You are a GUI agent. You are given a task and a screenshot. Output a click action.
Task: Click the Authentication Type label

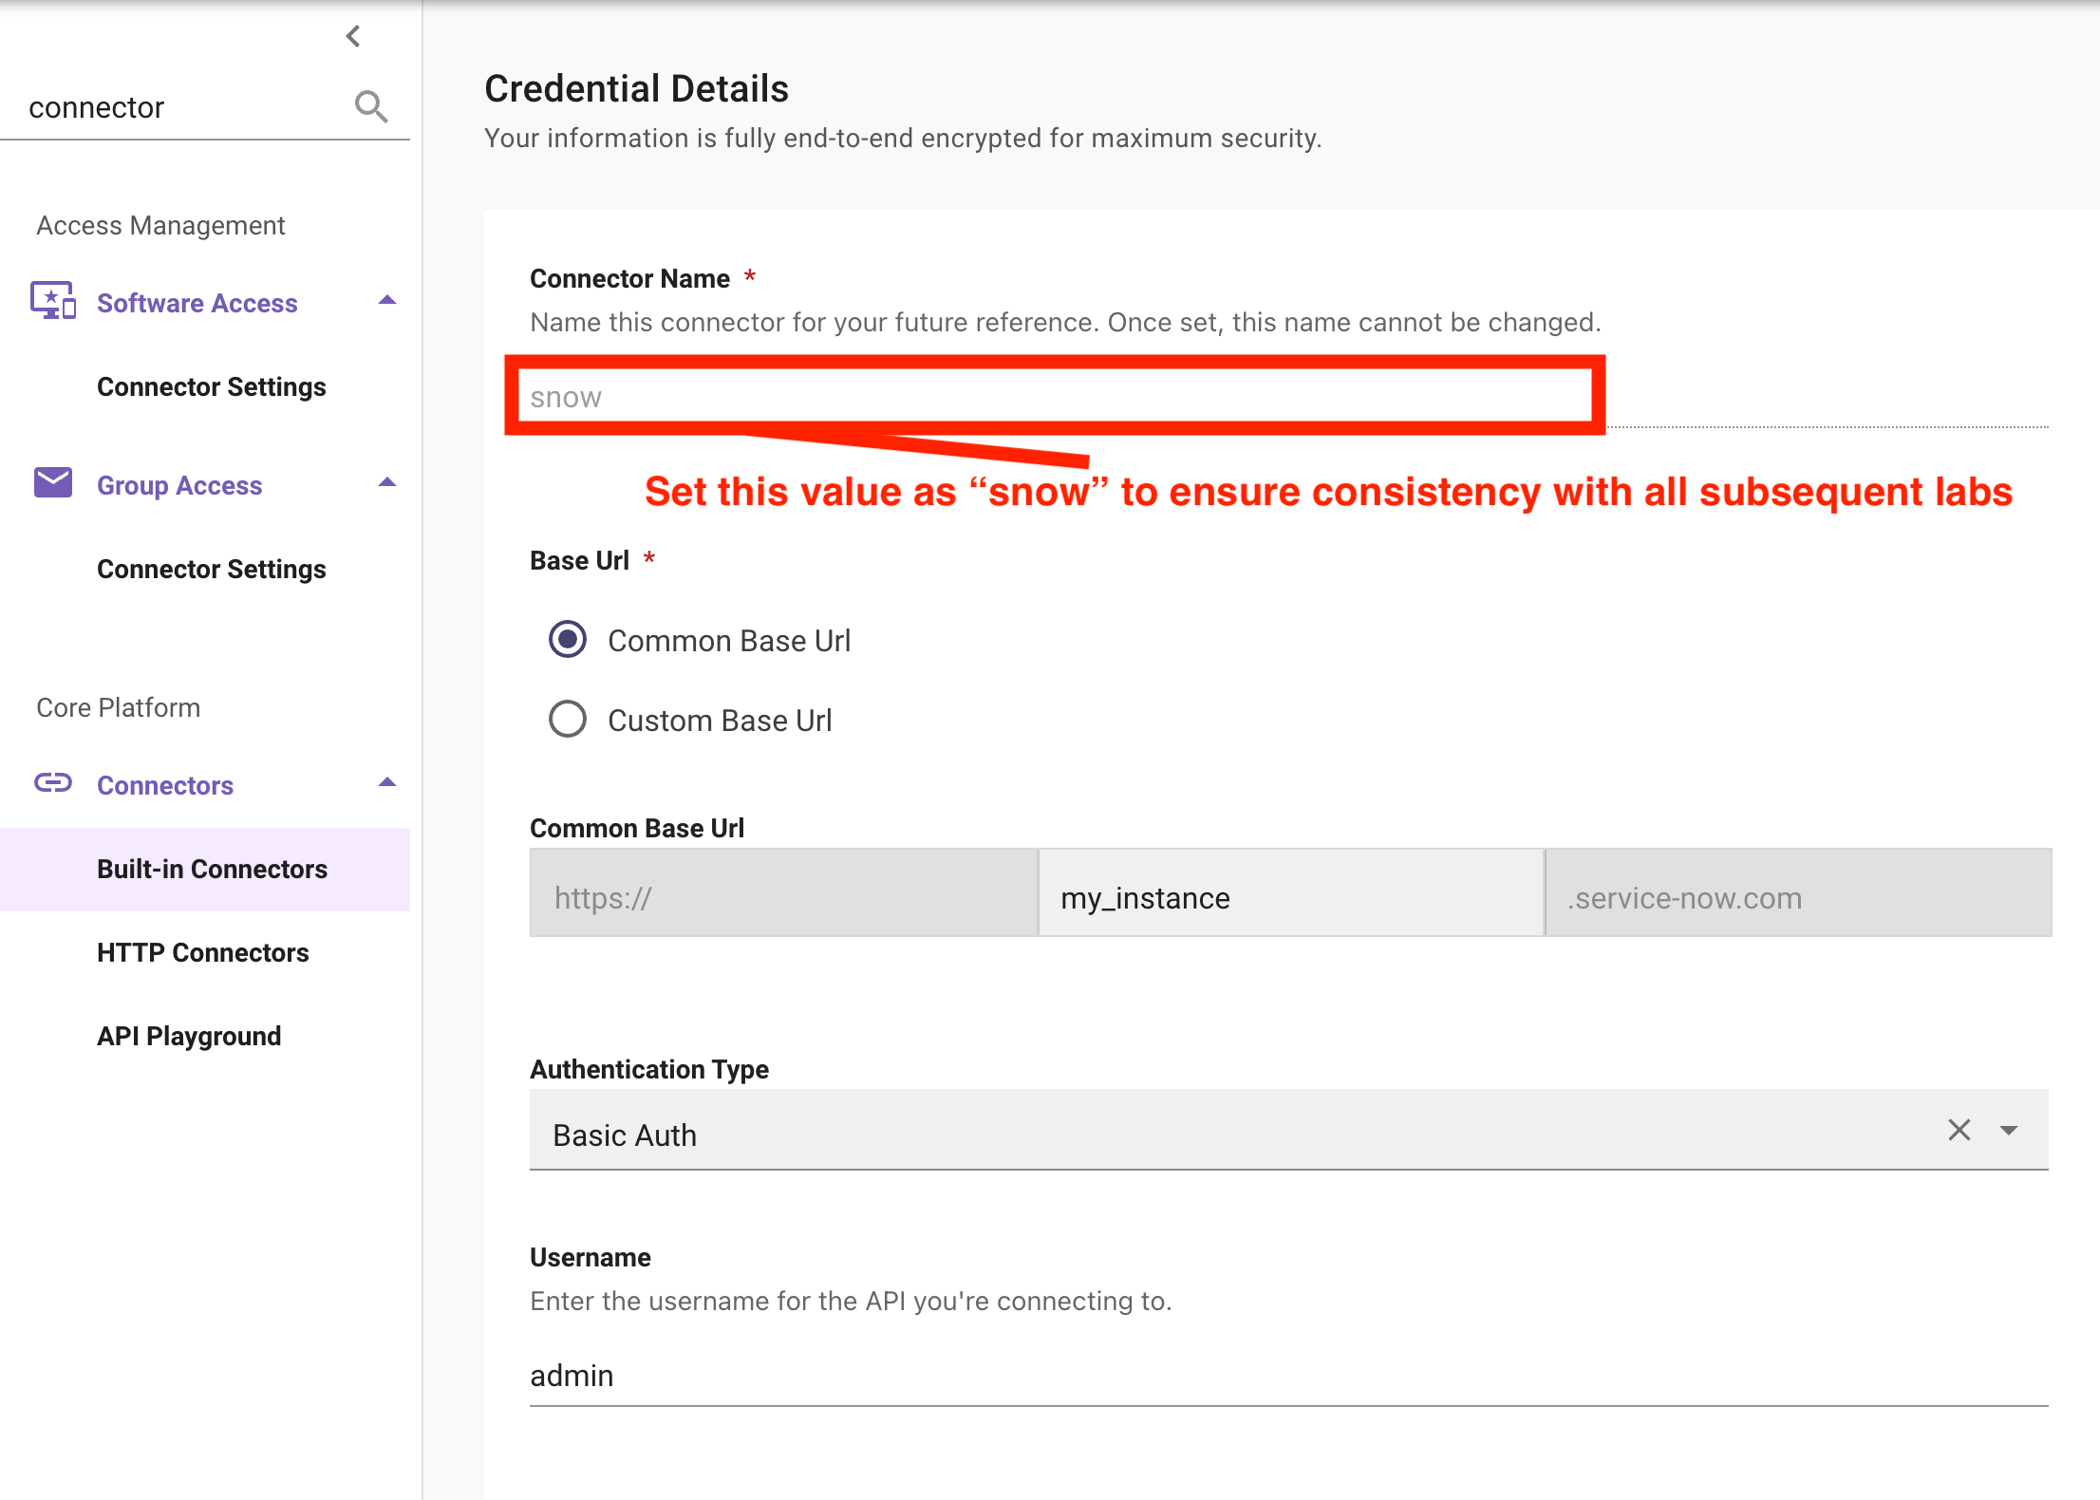[x=649, y=1069]
